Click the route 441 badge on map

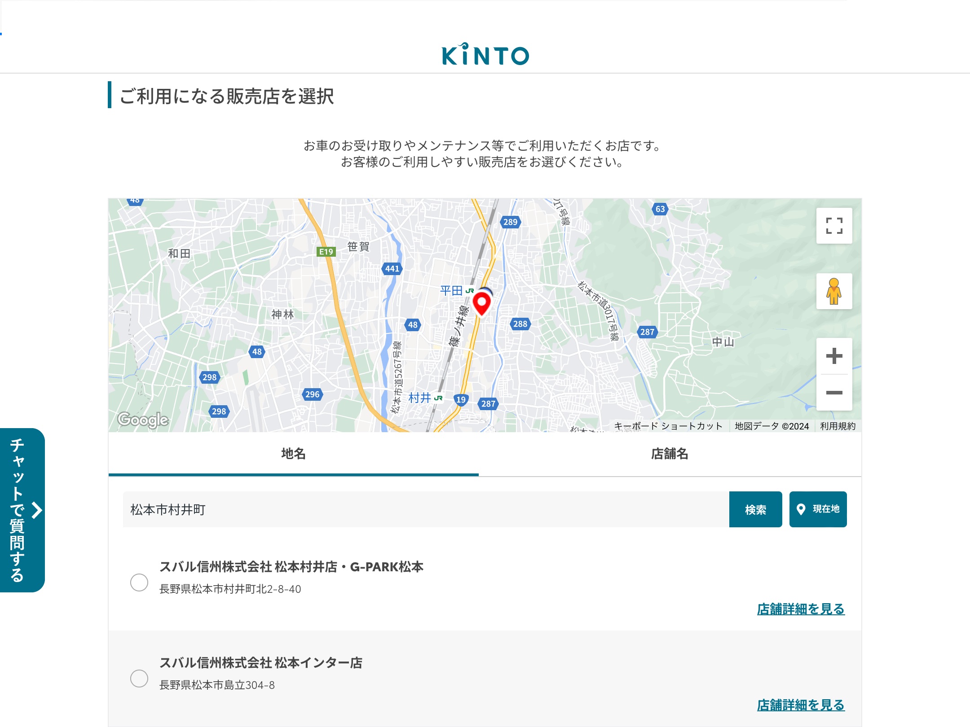click(392, 268)
